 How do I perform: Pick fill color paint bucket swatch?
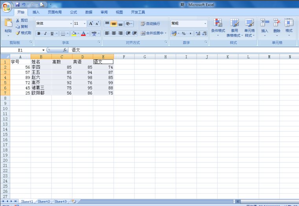pyautogui.click(x=74, y=34)
